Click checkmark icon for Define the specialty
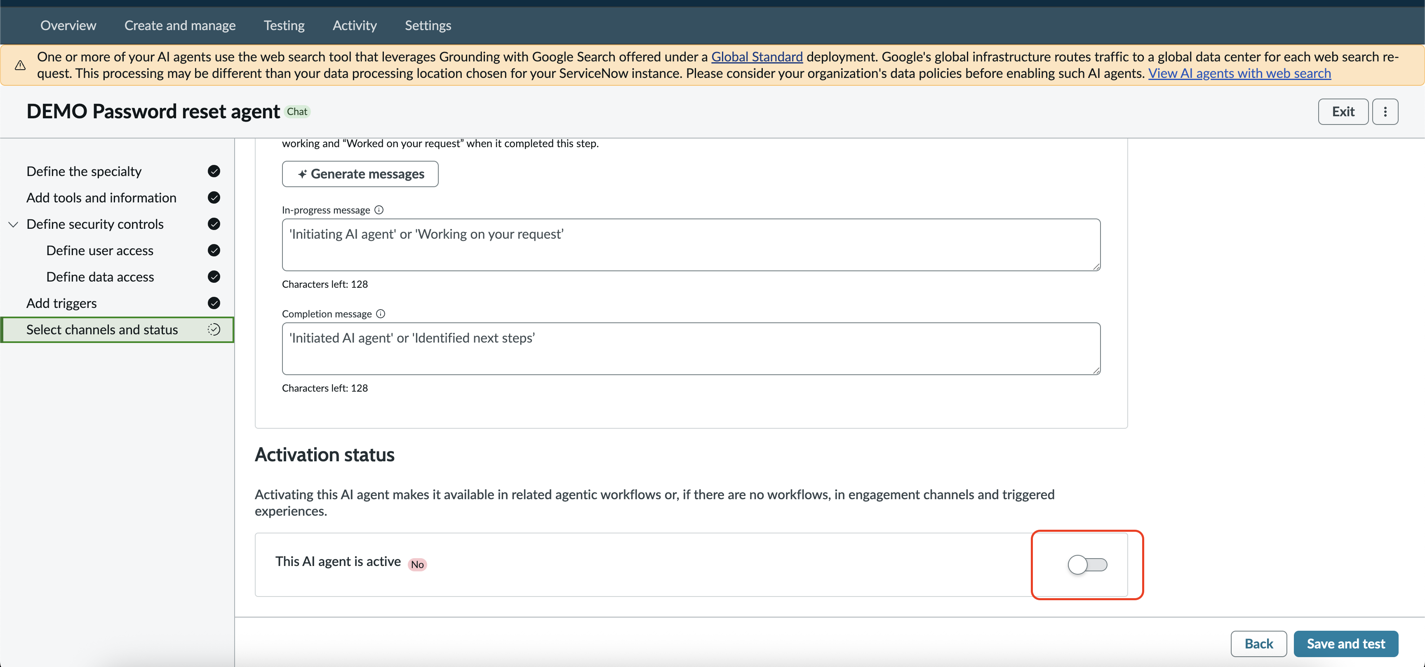 214,171
